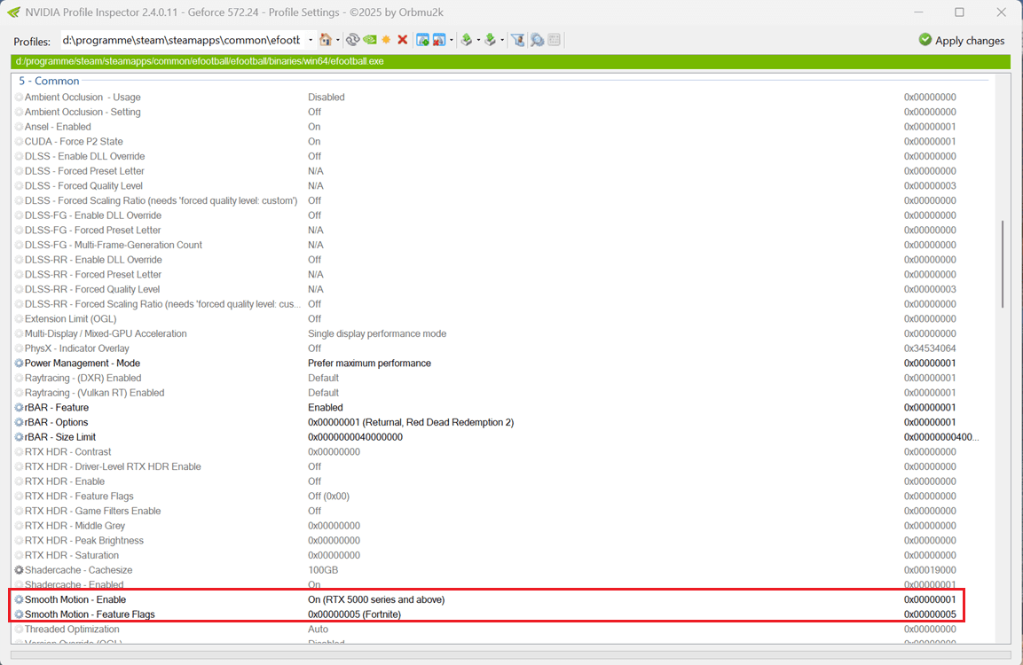Click the 0x34534064 hex value for PhysX
1023x665 pixels.
[930, 348]
